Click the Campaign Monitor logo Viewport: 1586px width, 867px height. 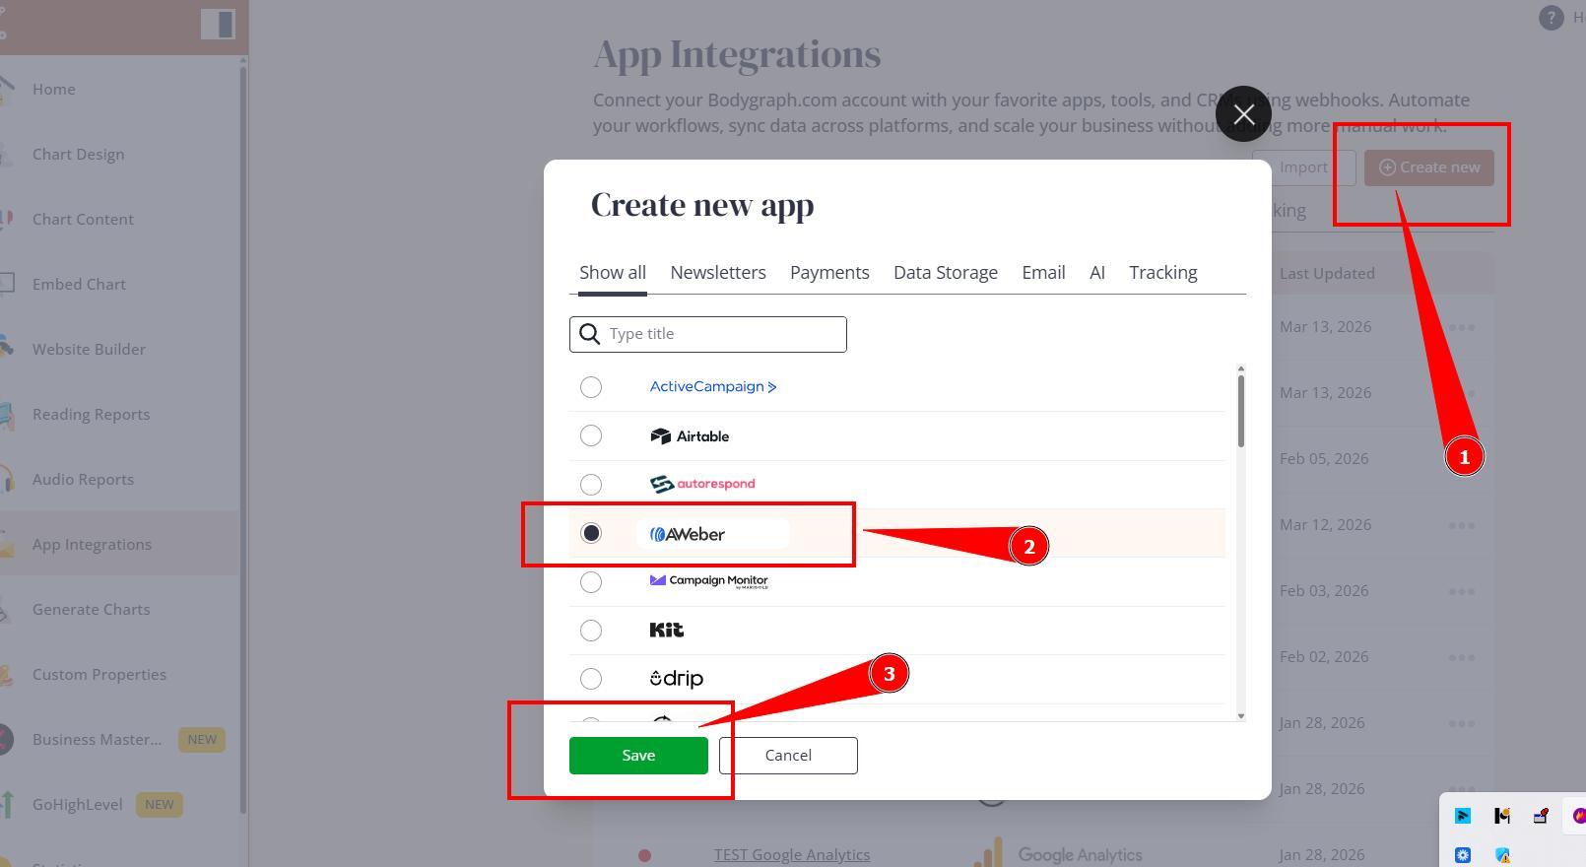pyautogui.click(x=708, y=581)
